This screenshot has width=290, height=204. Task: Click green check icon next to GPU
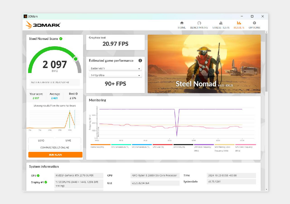tap(38, 175)
